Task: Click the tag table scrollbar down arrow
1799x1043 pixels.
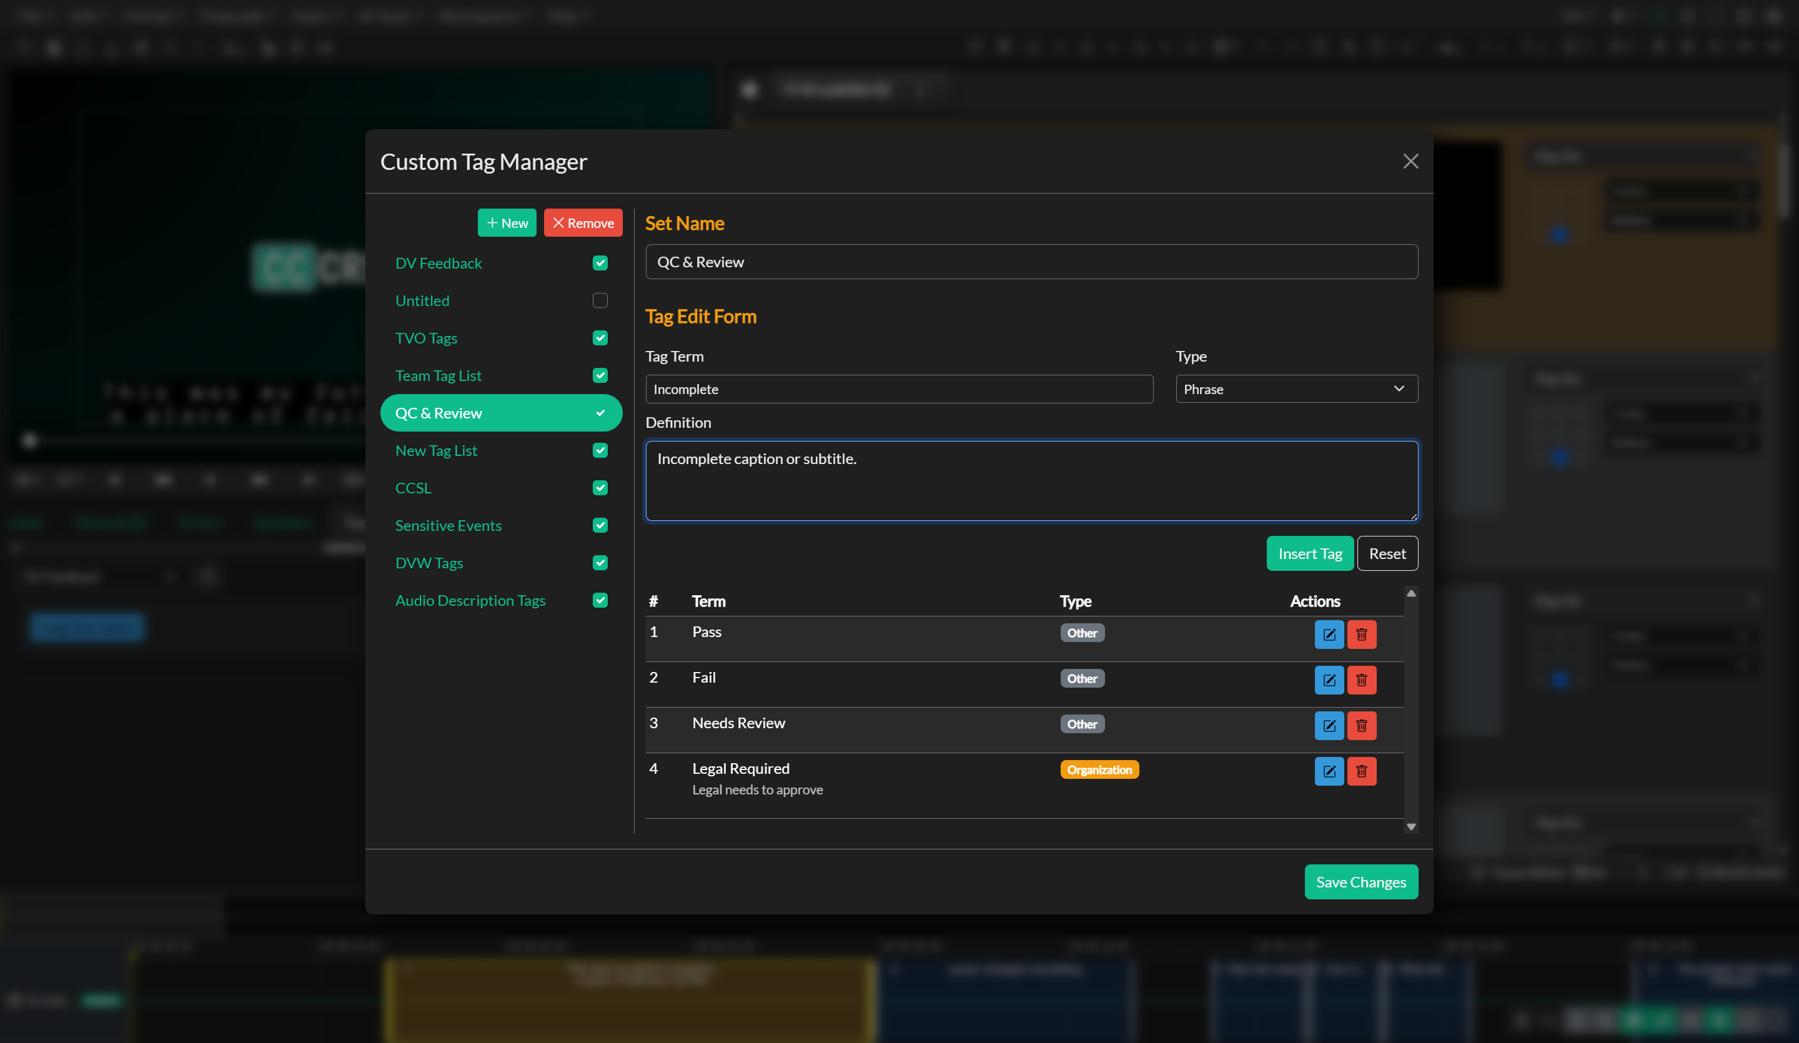Action: click(x=1410, y=827)
